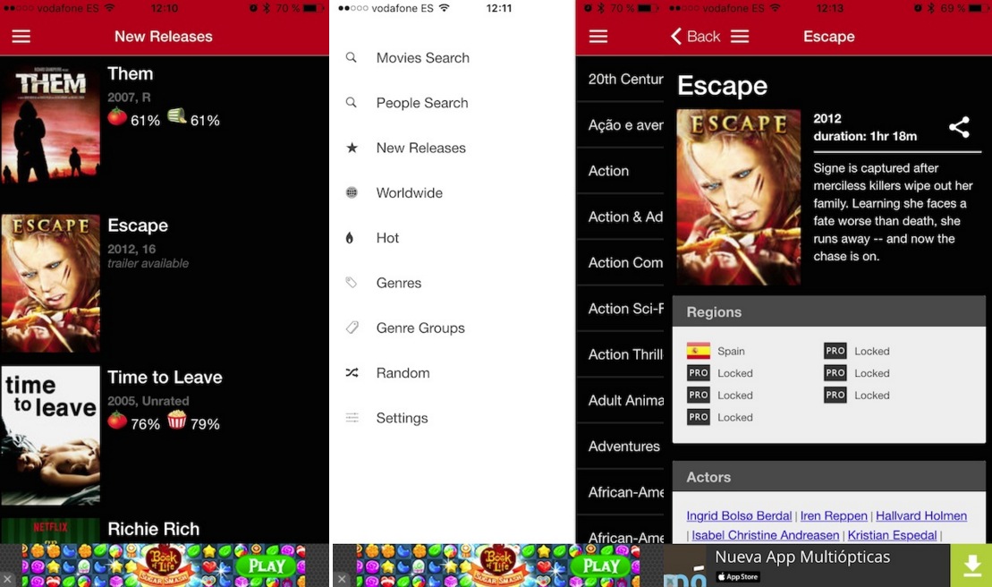Open Settings from side menu
This screenshot has height=587, width=992.
[x=402, y=418]
